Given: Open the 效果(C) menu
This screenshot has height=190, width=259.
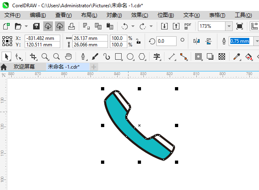Looking at the screenshot, I should coord(139,15).
